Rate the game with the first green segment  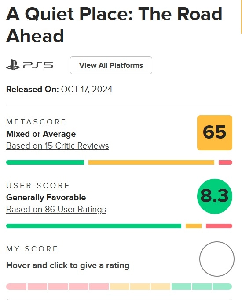pyautogui.click(x=181, y=286)
